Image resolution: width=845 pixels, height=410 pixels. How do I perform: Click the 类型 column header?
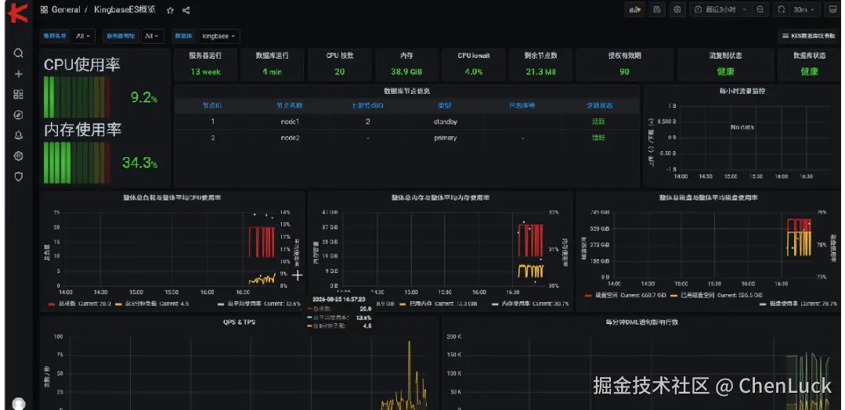click(445, 106)
